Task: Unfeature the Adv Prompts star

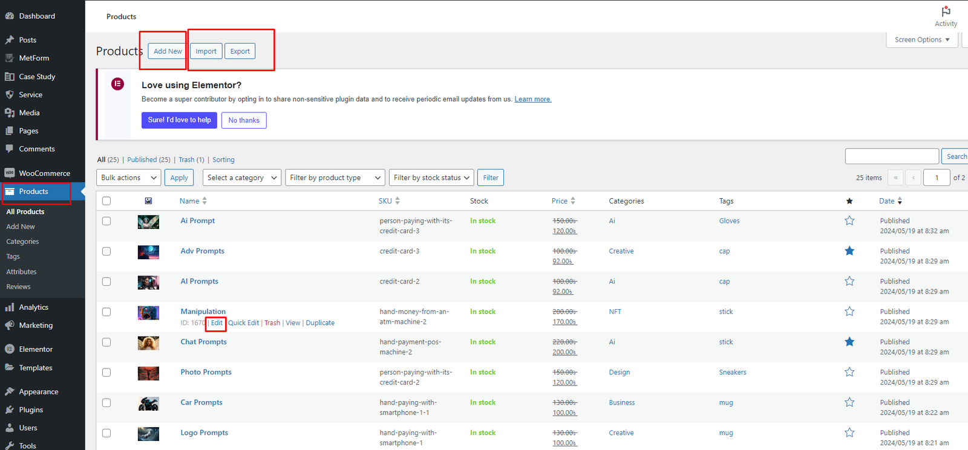Action: 849,251
